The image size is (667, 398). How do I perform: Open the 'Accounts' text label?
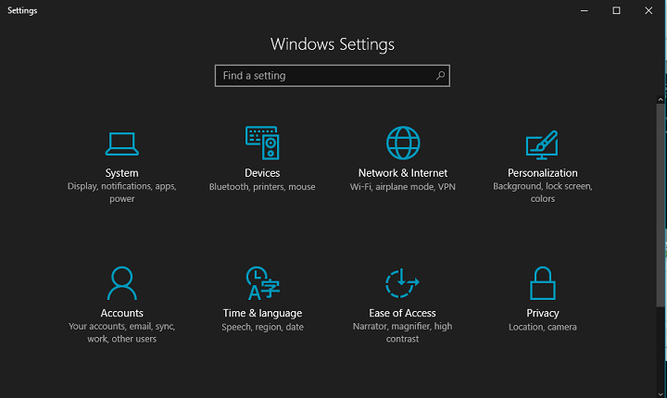[x=121, y=313]
